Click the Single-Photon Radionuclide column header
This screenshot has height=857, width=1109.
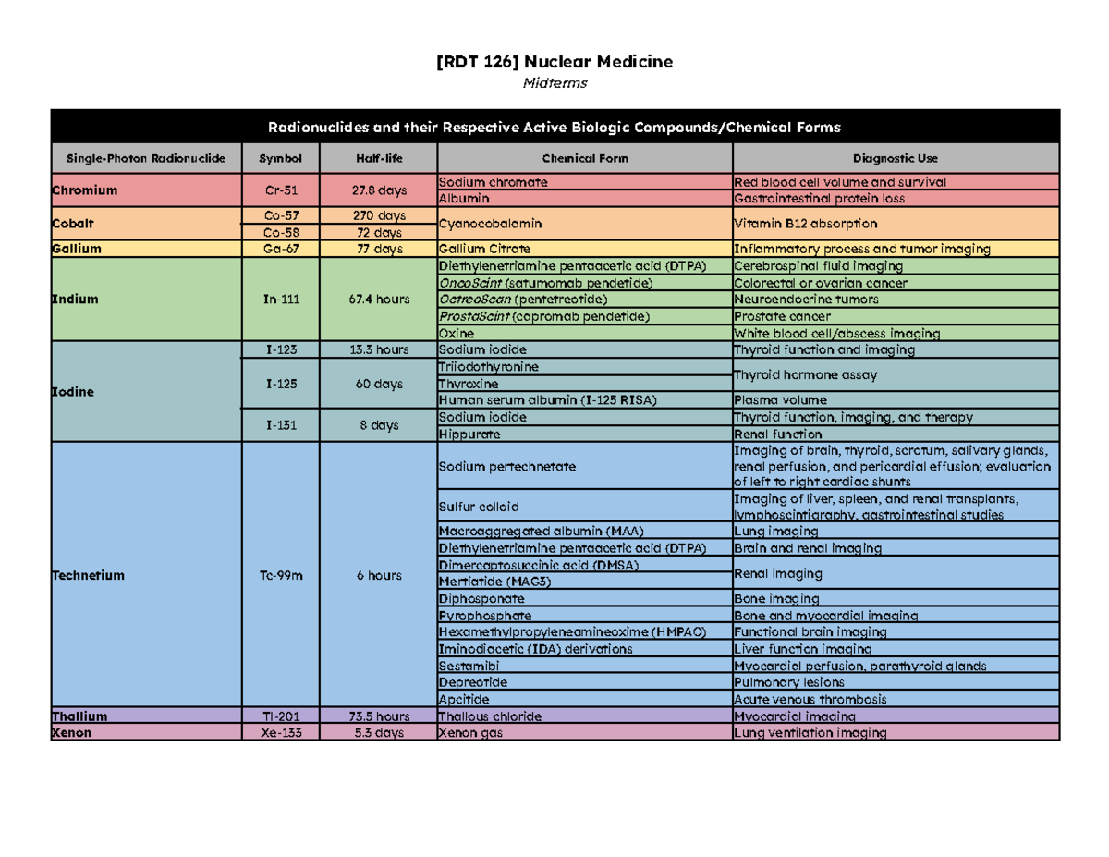(144, 158)
